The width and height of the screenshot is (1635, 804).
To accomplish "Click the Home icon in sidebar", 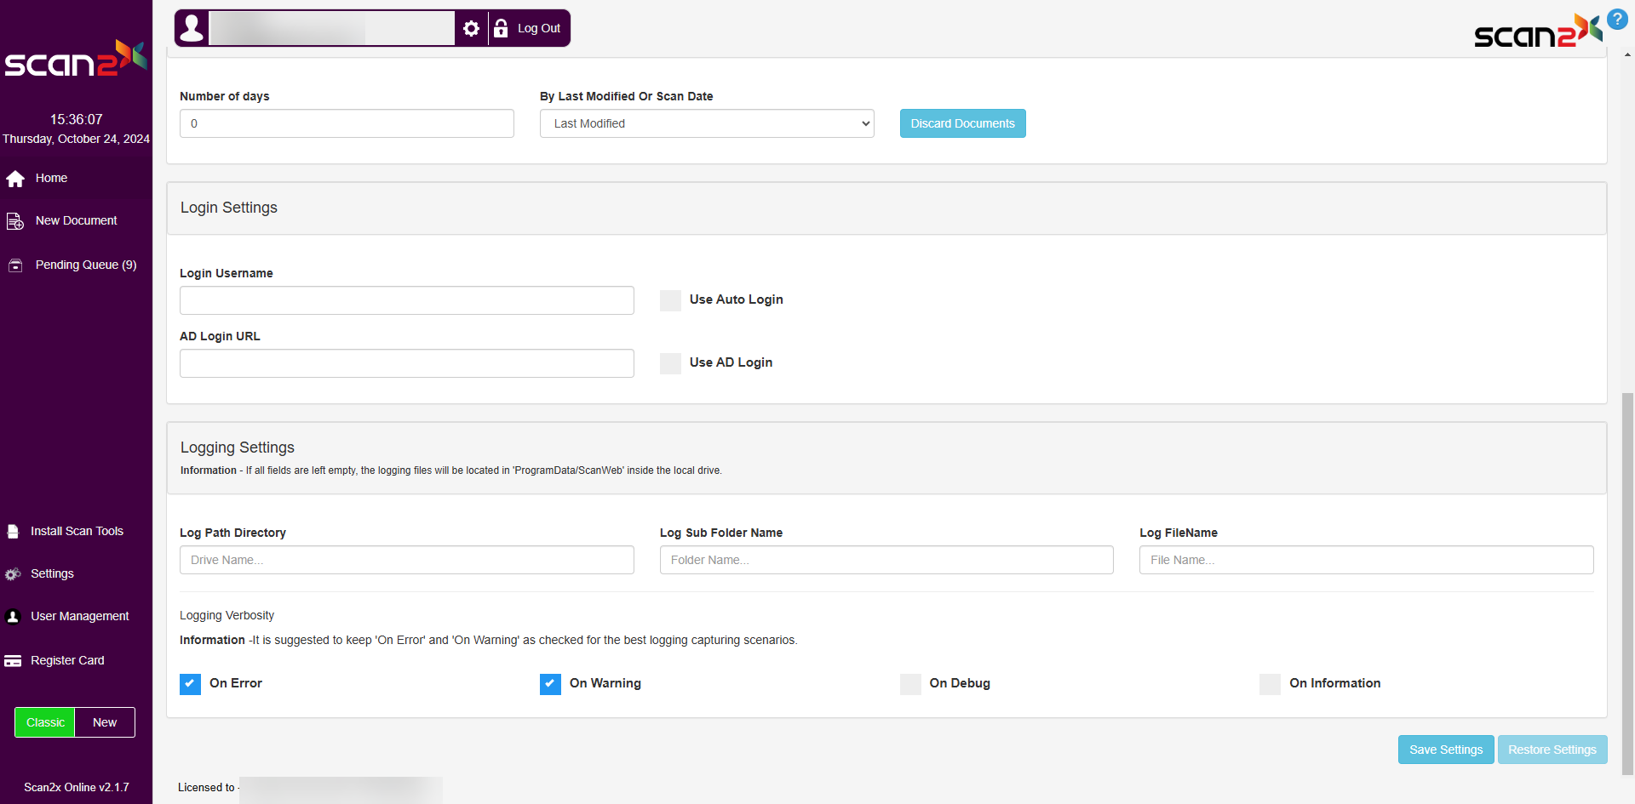I will pos(15,179).
